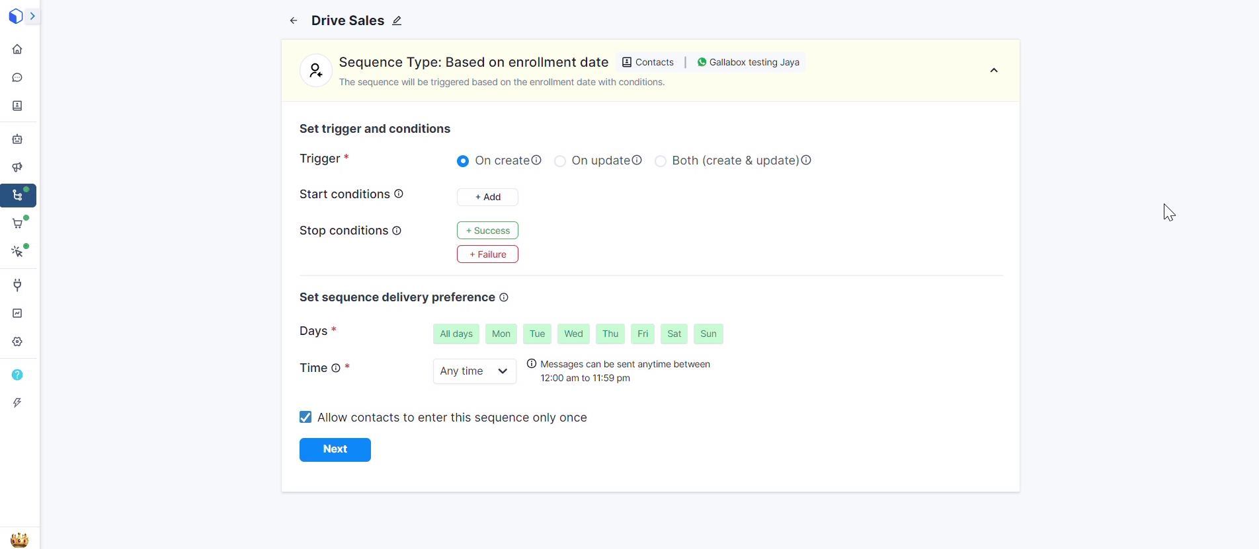Show info for sequence delivery preference

click(x=504, y=297)
